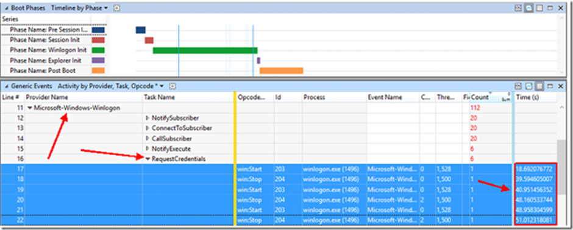Screen dimensions: 573x230
Task: Collapse the RequestCredentials task row
Action: click(148, 159)
